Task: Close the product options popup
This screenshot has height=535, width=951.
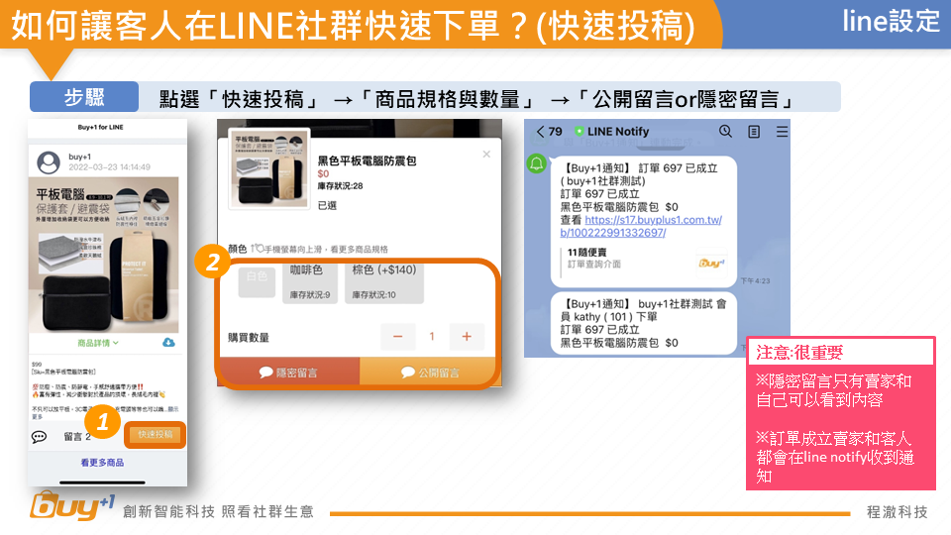Action: coord(485,155)
